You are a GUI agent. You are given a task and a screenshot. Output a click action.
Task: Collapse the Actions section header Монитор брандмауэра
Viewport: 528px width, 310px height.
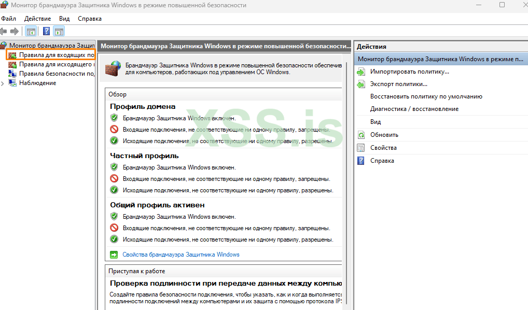tap(441, 59)
